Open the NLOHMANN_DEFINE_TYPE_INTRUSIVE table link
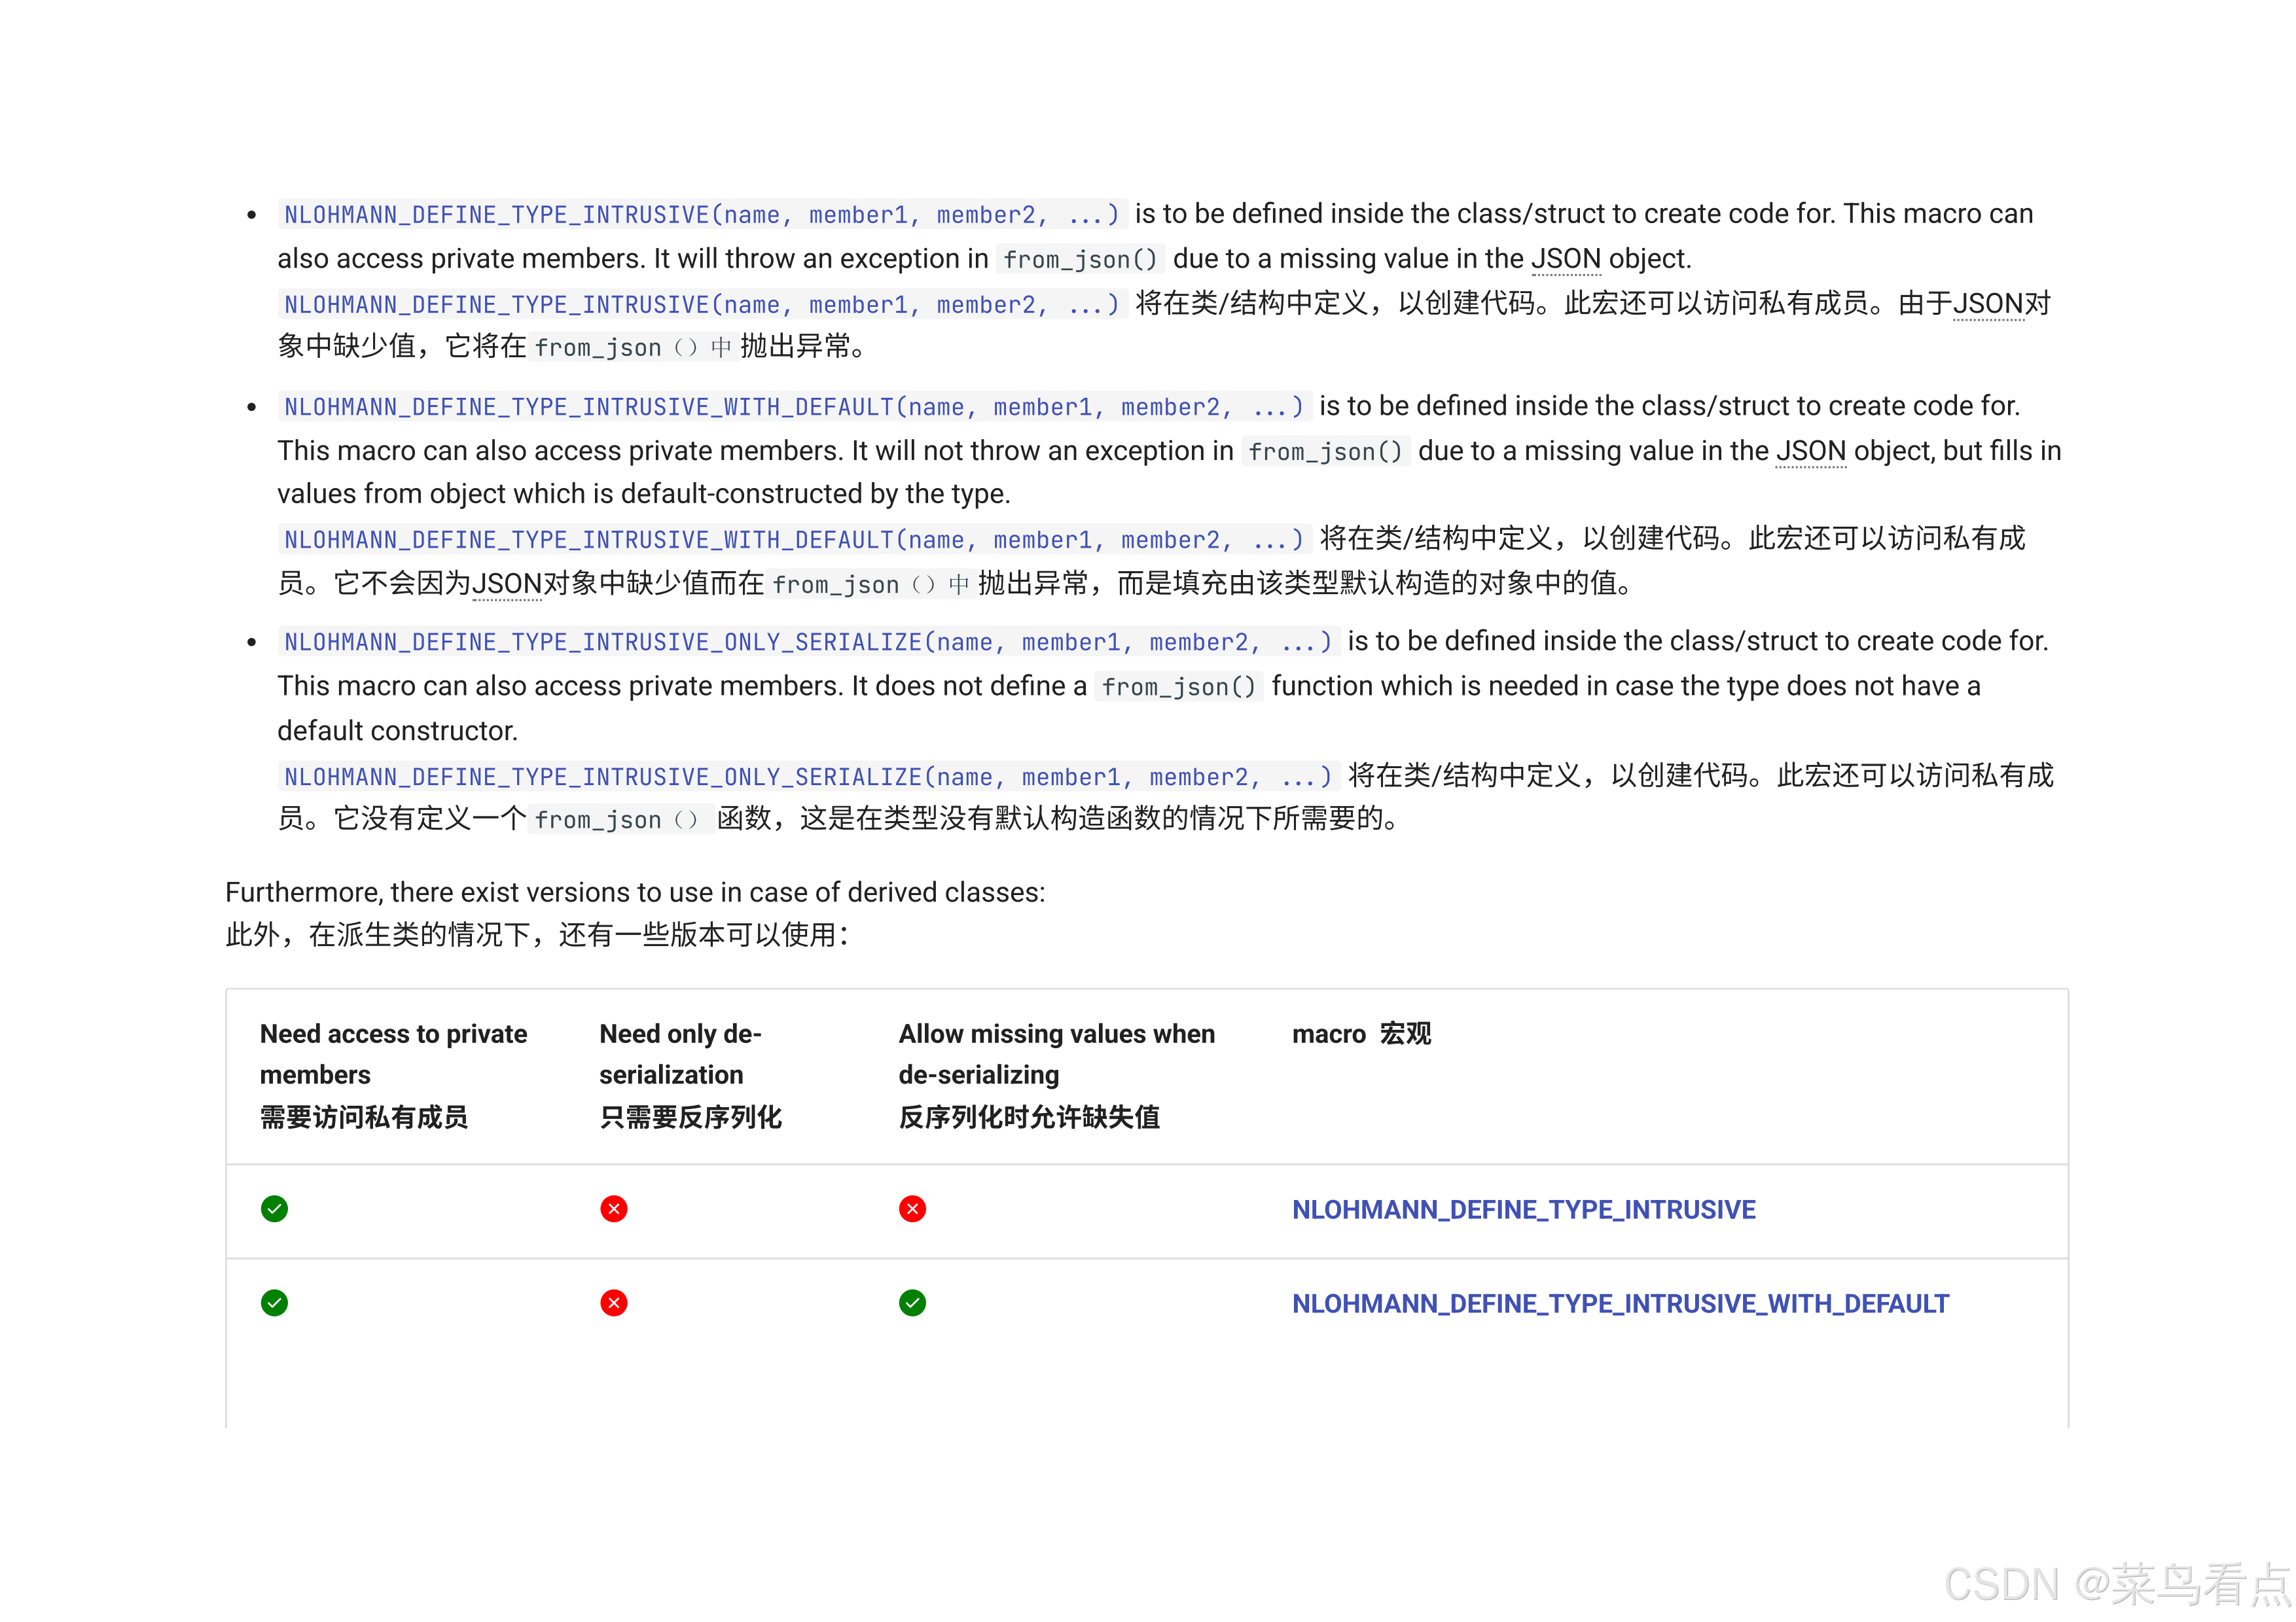 1523,1210
